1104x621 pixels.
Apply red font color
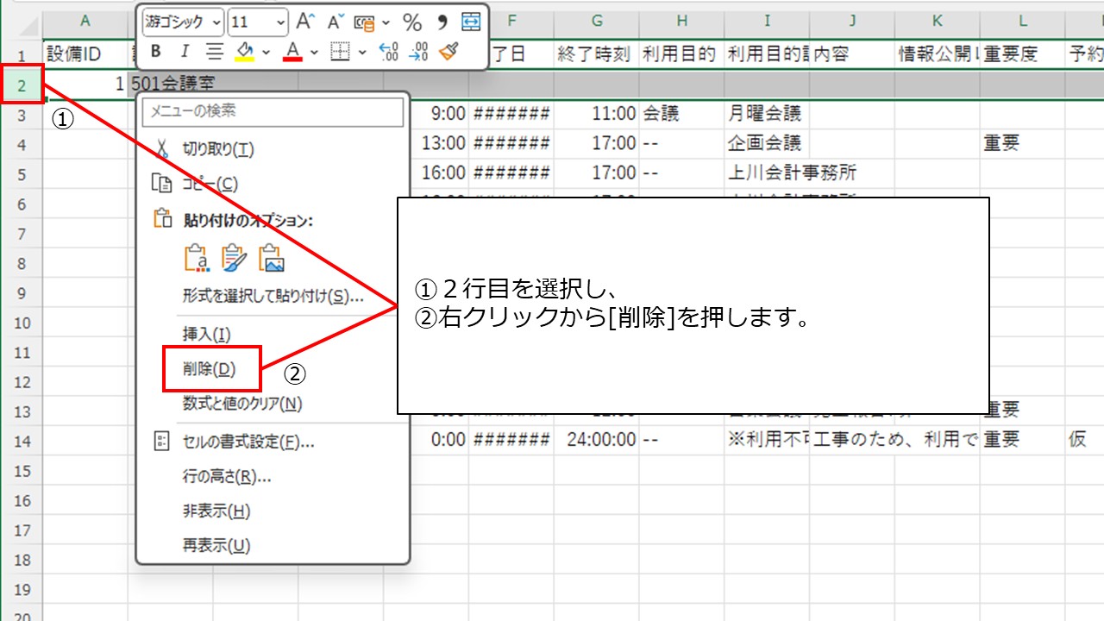pos(292,52)
